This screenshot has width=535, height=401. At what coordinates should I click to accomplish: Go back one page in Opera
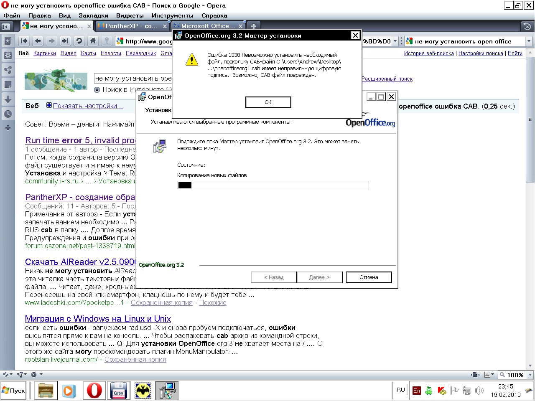pos(38,41)
